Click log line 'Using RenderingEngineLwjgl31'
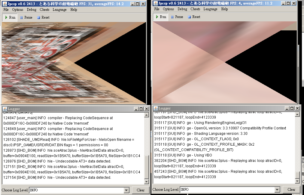This screenshot has width=304, height=195. (200, 123)
